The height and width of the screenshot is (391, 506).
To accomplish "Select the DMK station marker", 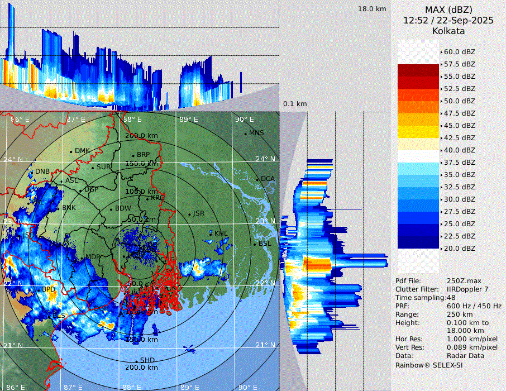I will 71,151.
